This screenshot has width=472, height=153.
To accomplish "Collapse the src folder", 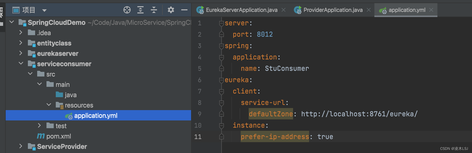I will [x=30, y=74].
